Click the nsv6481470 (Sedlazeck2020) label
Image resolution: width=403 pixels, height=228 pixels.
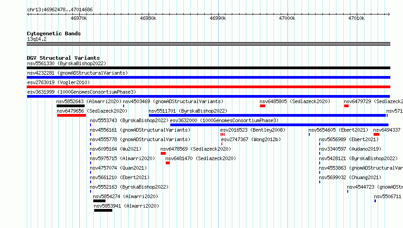click(x=201, y=158)
